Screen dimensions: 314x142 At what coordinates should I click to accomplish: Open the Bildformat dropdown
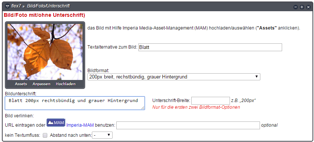174,77
